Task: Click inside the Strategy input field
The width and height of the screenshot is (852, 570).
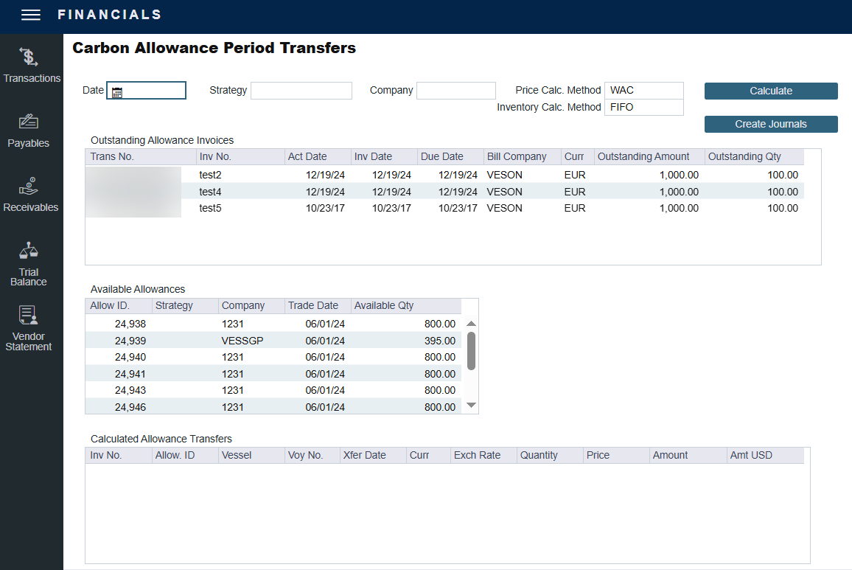Action: coord(301,90)
